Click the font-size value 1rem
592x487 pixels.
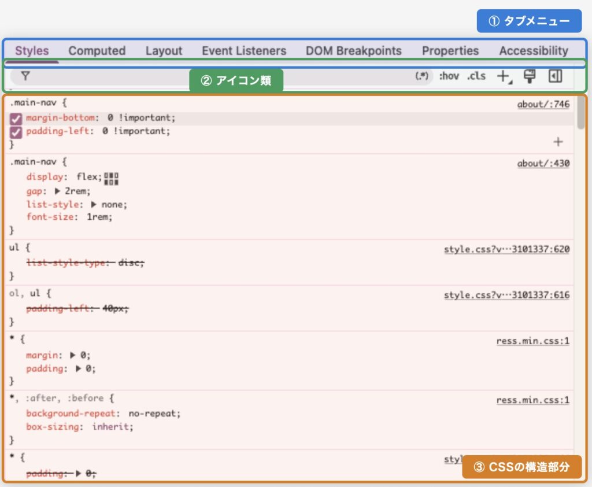tap(98, 217)
